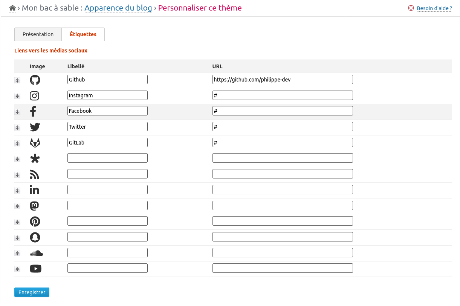
Task: Click the Snapchat ghost icon
Action: click(x=35, y=237)
